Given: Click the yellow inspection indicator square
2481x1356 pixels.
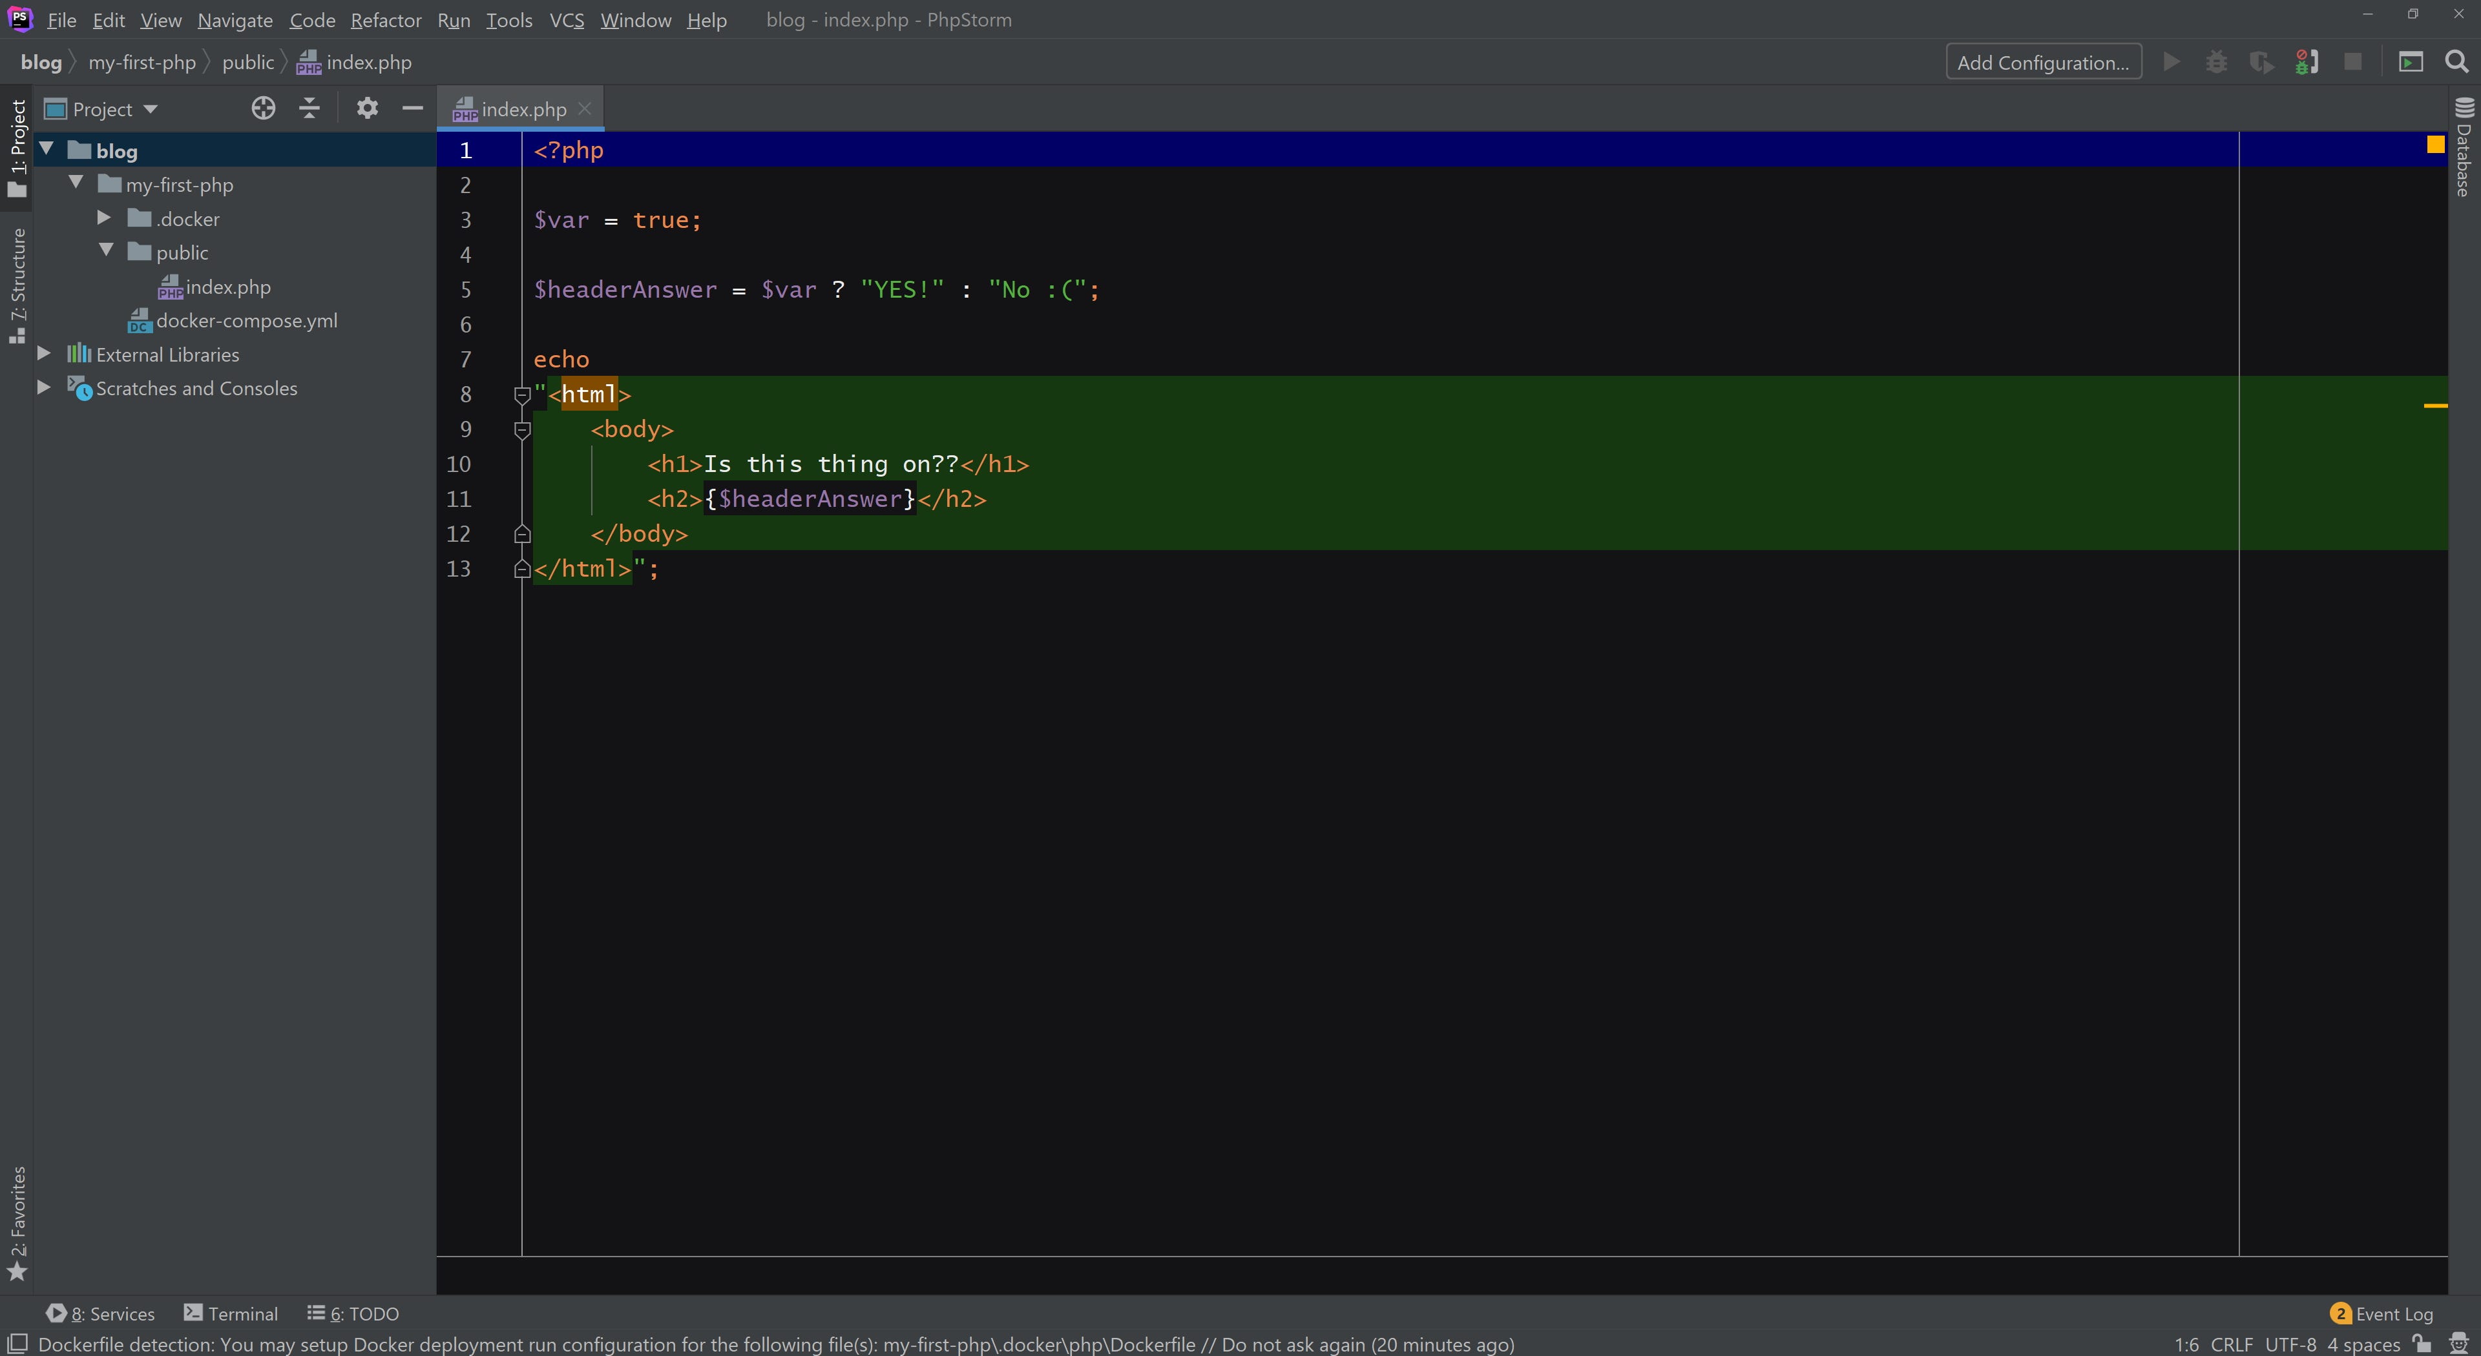Looking at the screenshot, I should click(x=2434, y=145).
